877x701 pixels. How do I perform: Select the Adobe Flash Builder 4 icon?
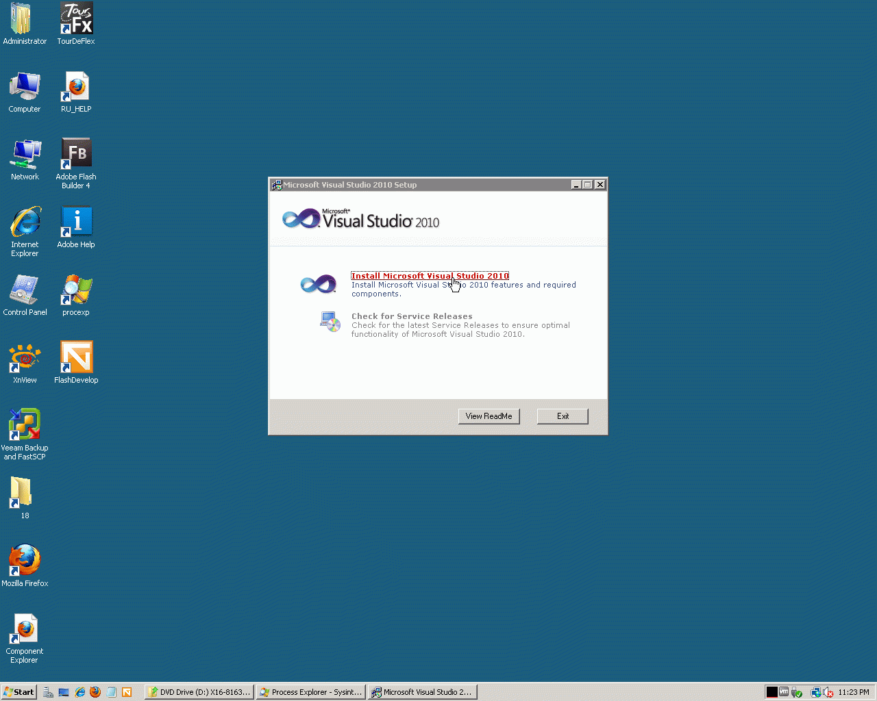(76, 164)
